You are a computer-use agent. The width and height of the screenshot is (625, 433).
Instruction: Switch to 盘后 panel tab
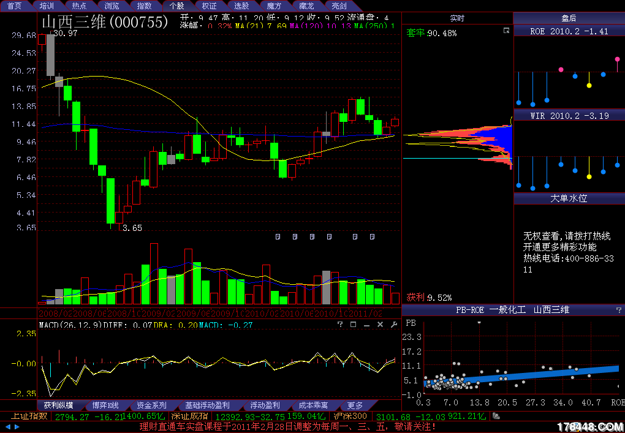click(x=569, y=18)
